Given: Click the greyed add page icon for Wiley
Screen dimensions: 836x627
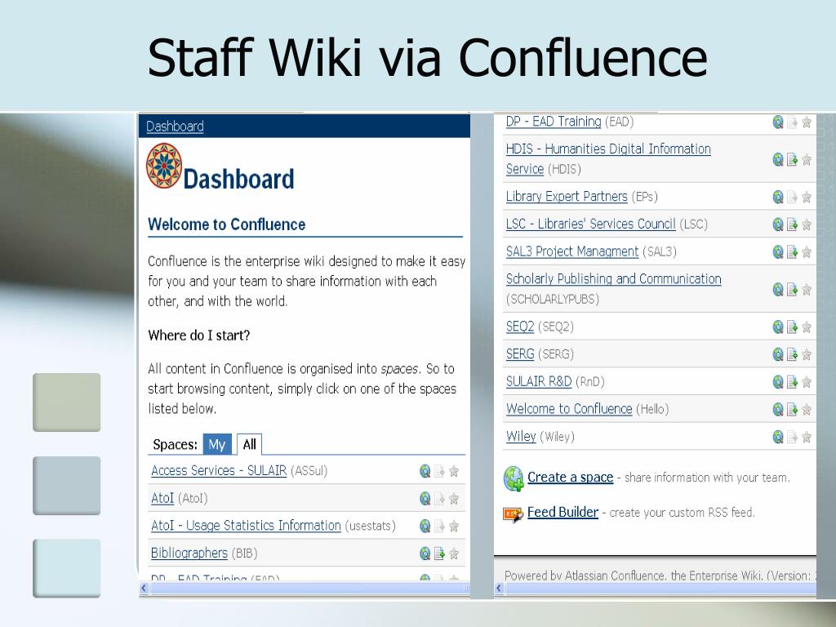Looking at the screenshot, I should (x=792, y=438).
